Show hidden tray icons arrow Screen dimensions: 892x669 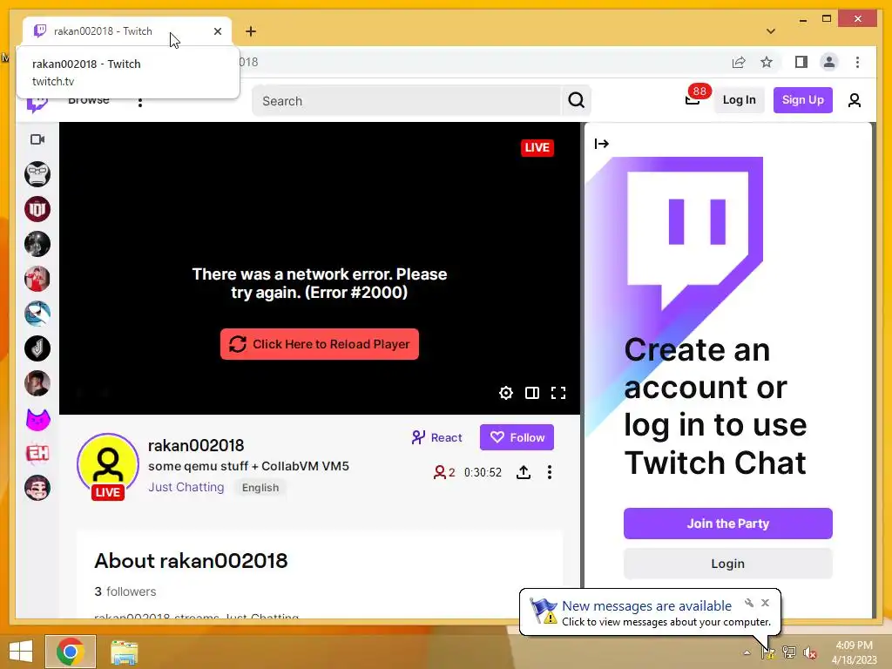pyautogui.click(x=747, y=652)
